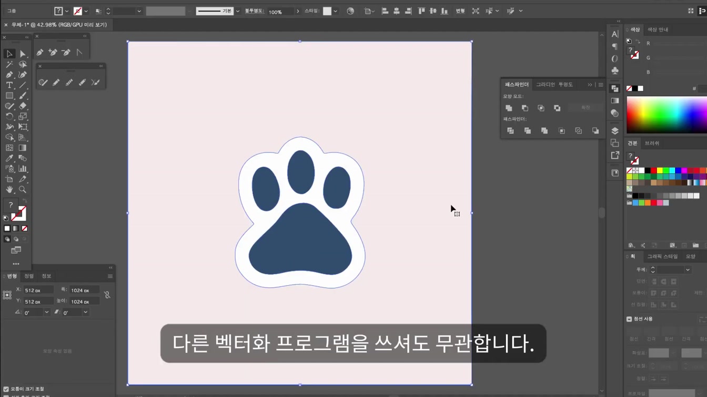Select the Rectangle tool

(x=9, y=96)
